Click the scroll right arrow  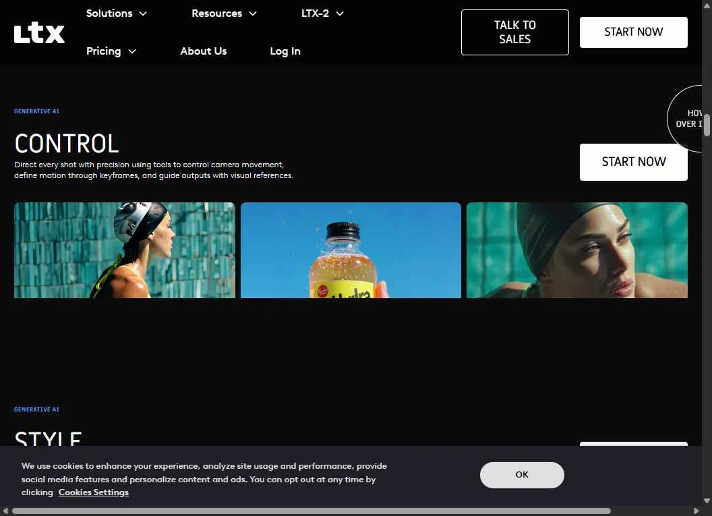696,511
